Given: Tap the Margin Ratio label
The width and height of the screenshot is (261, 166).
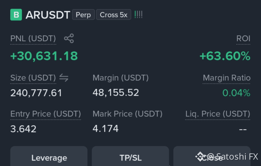Looking at the screenshot, I should coord(226,78).
